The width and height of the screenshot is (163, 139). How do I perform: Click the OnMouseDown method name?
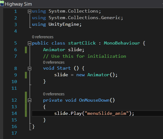click(x=94, y=100)
